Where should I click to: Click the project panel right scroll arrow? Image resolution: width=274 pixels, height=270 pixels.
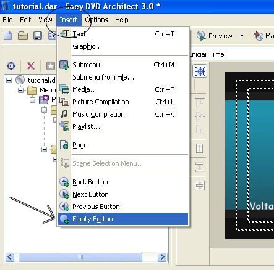162,256
